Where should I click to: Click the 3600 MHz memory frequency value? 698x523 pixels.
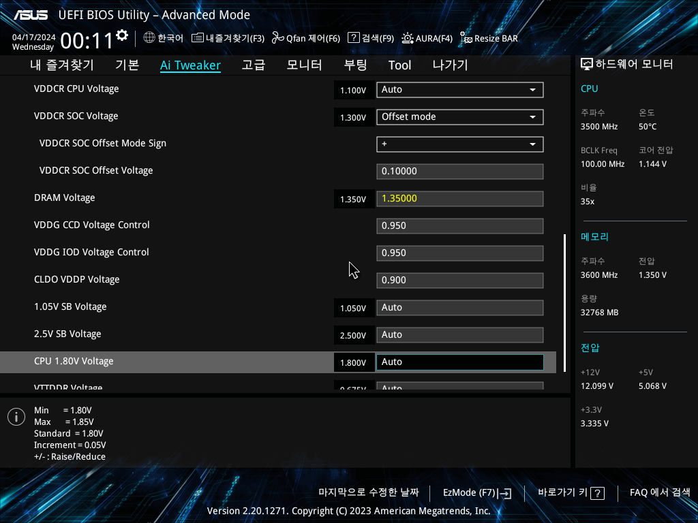599,275
